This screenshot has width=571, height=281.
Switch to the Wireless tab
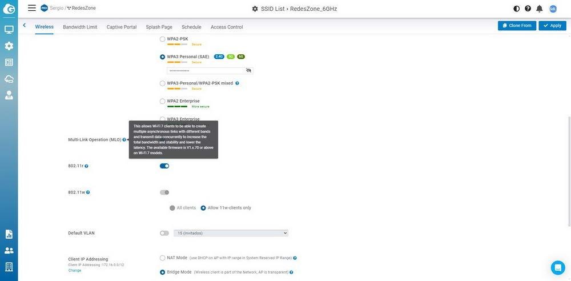click(45, 27)
